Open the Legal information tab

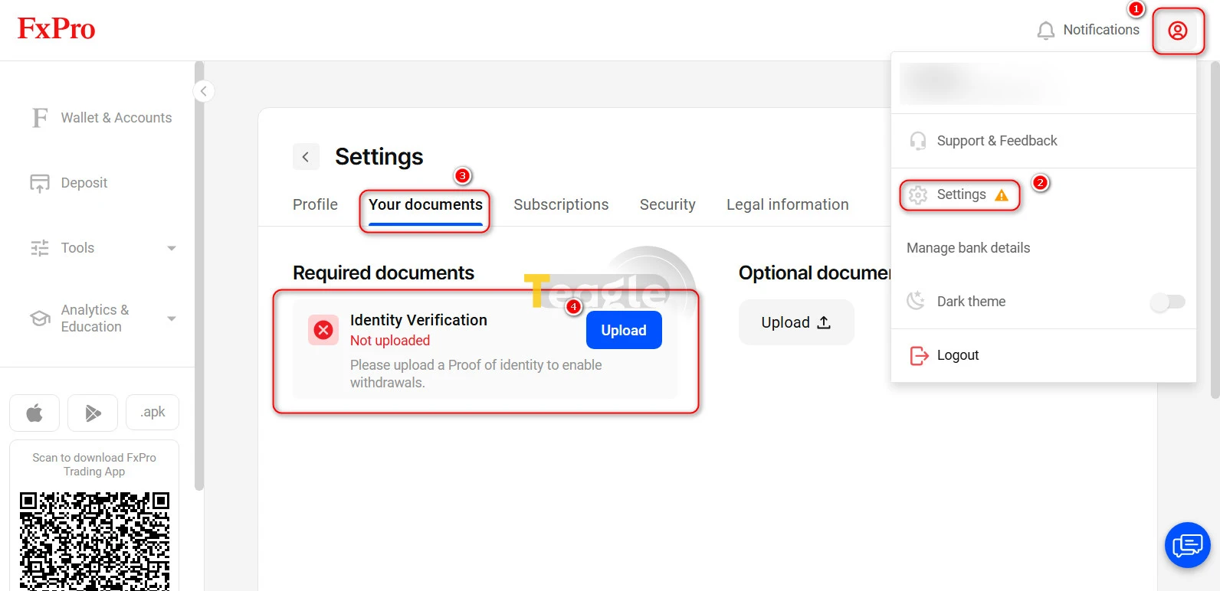tap(788, 204)
